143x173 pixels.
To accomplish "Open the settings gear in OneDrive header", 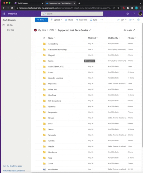I will click(x=128, y=14).
